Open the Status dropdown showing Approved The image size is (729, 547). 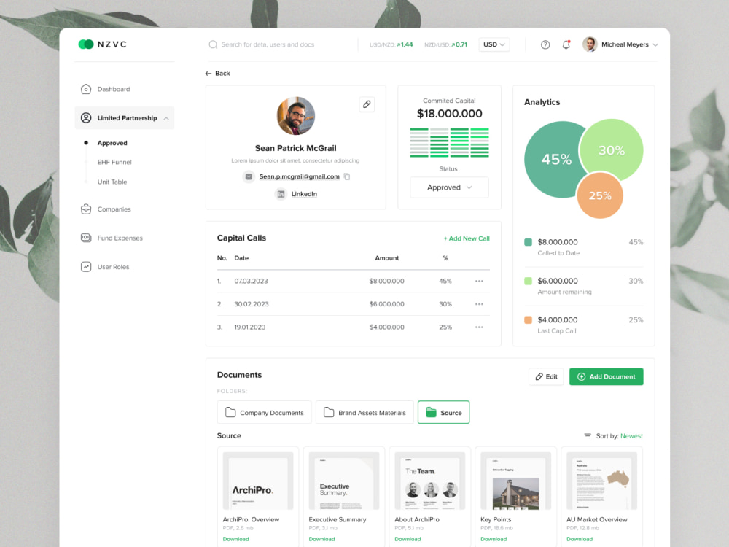click(x=449, y=187)
